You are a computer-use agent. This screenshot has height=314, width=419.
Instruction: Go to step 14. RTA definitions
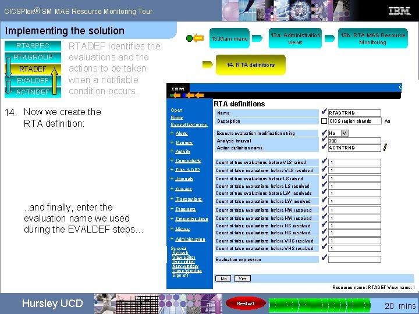(251, 65)
